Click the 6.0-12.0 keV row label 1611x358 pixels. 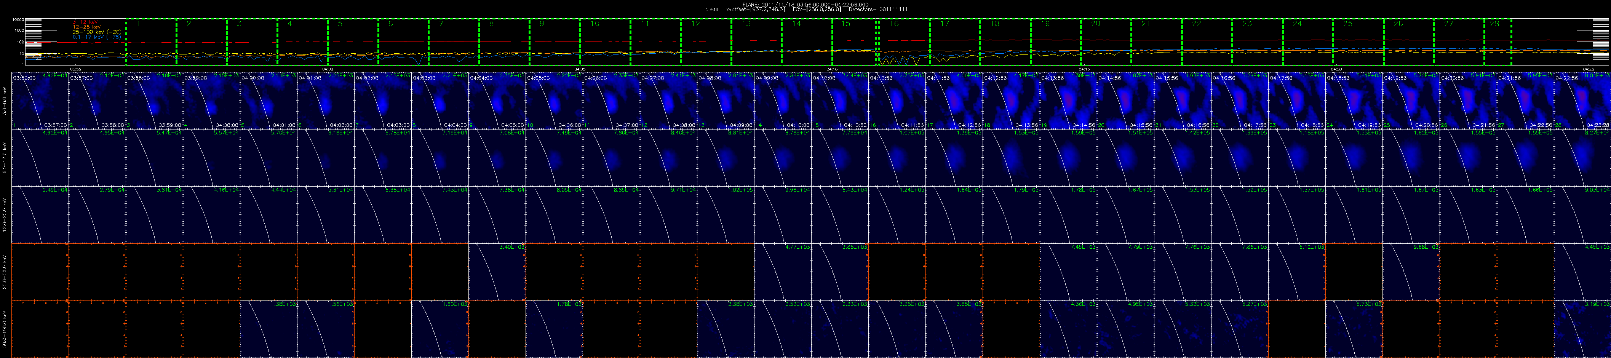tap(5, 157)
